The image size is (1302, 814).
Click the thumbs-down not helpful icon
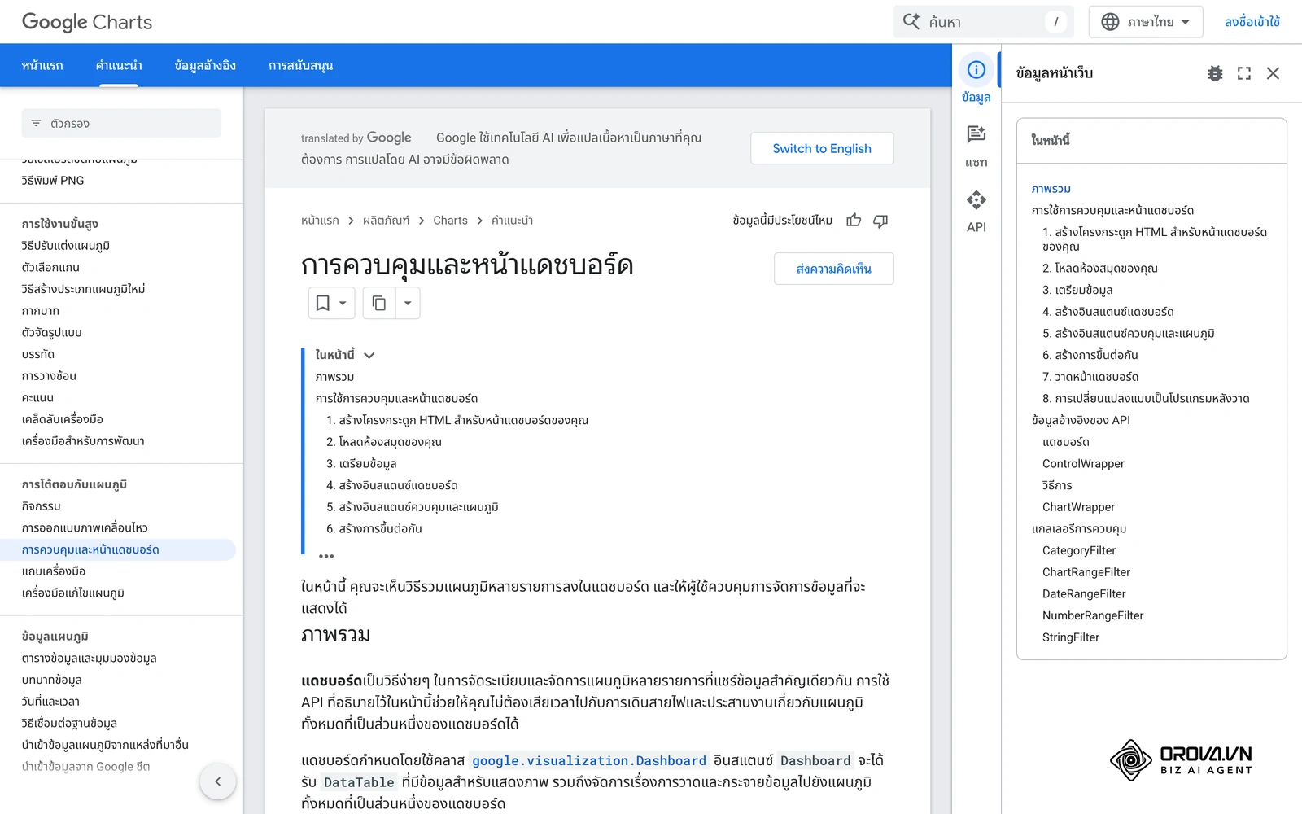[x=880, y=221]
